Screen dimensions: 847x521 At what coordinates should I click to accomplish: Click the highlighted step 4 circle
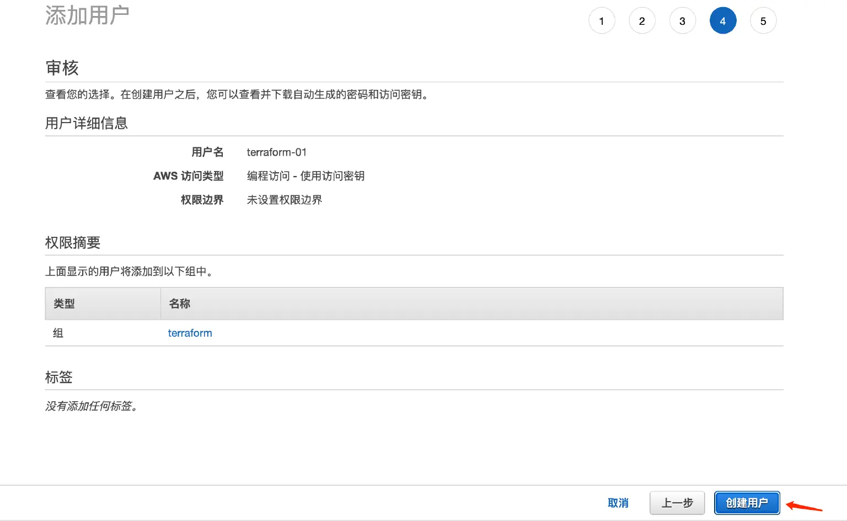pyautogui.click(x=723, y=20)
